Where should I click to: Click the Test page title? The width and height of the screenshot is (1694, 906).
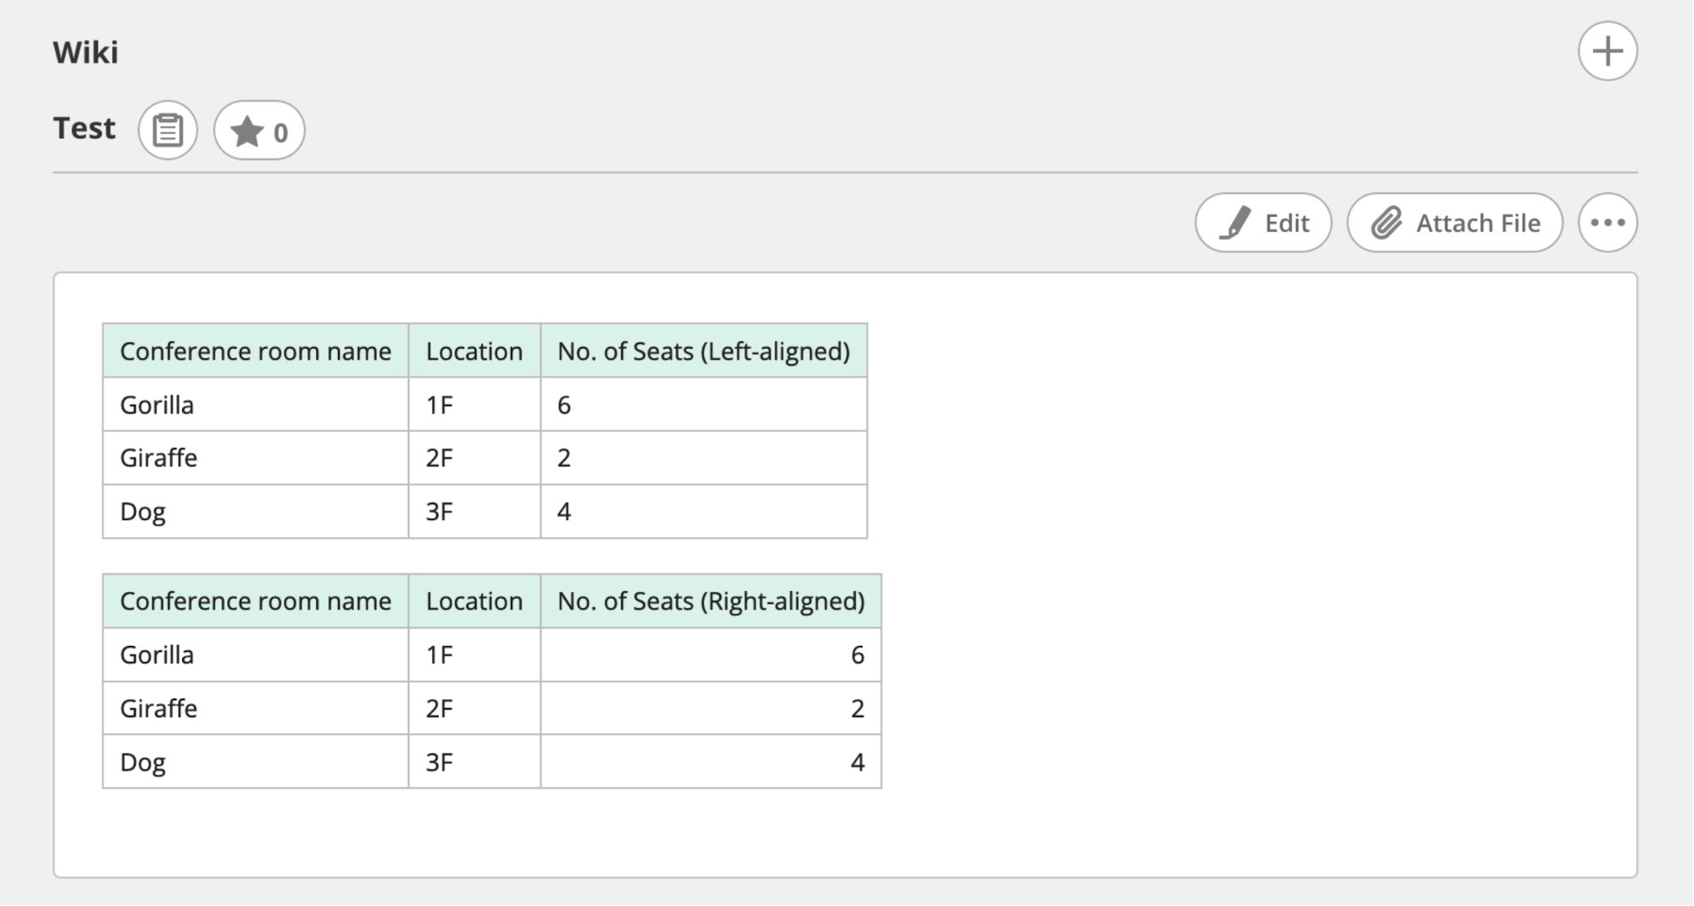coord(84,129)
